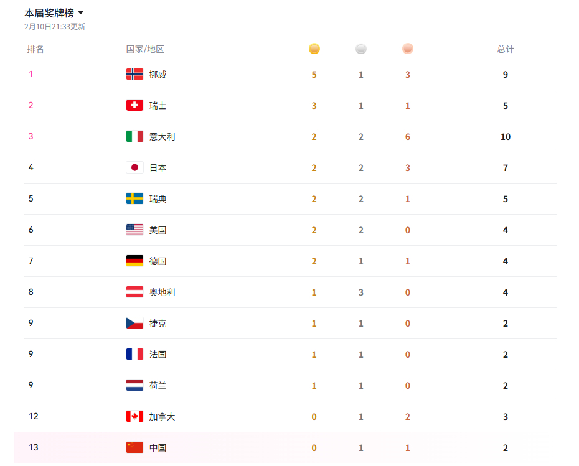Click the Italy flag icon

coord(134,136)
